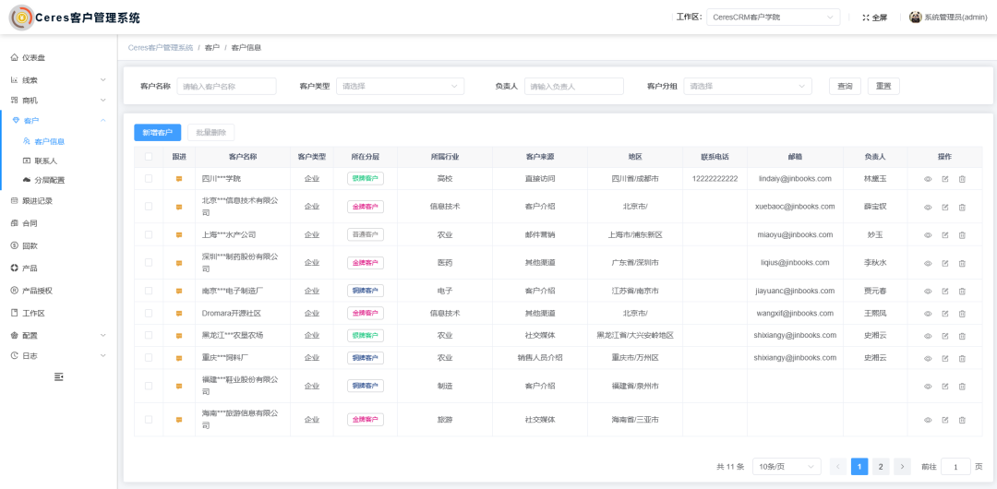The image size is (997, 489).
Task: Open the 客户类型 dropdown filter
Action: (x=400, y=86)
